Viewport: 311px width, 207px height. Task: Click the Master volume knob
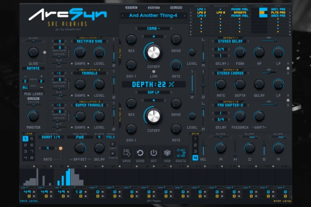[x=33, y=116]
